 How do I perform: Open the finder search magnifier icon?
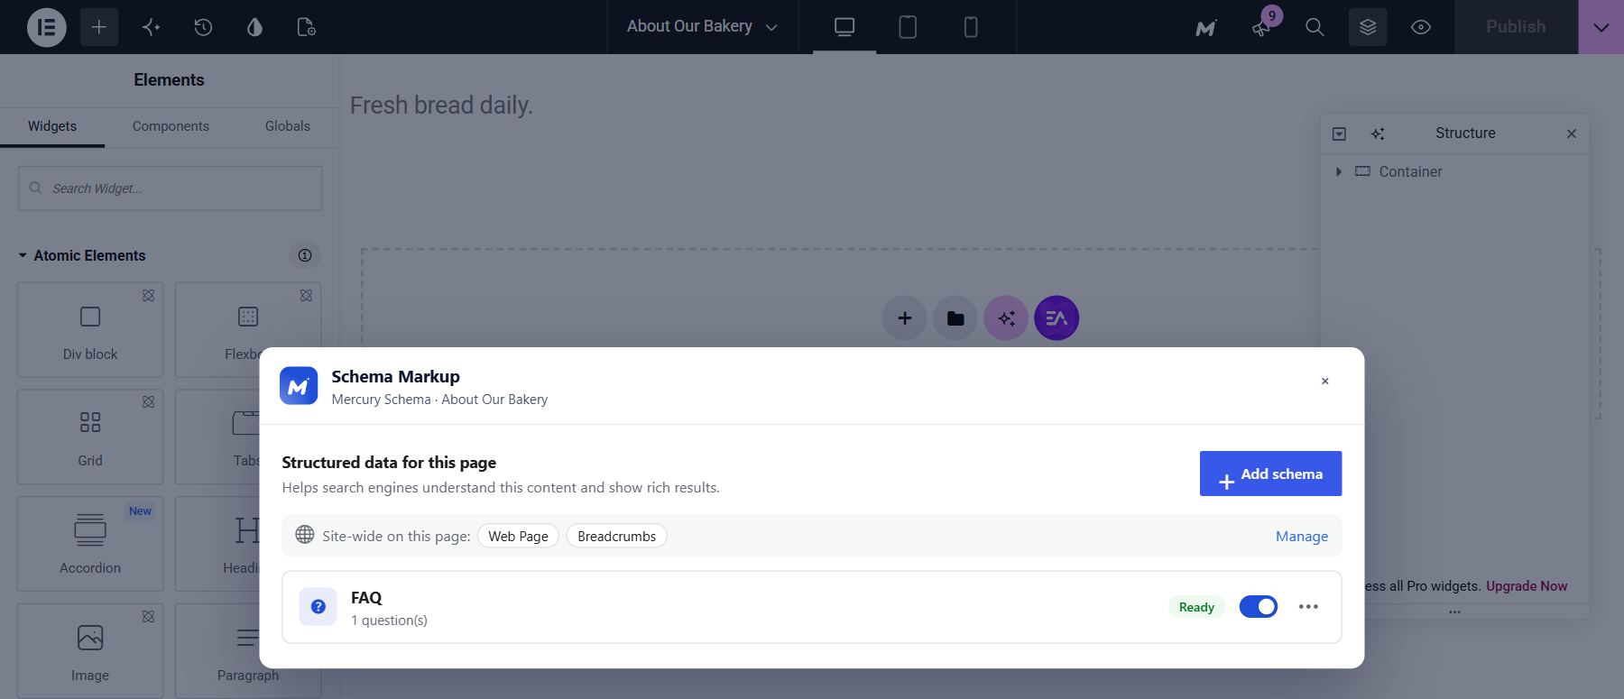pos(1315,27)
